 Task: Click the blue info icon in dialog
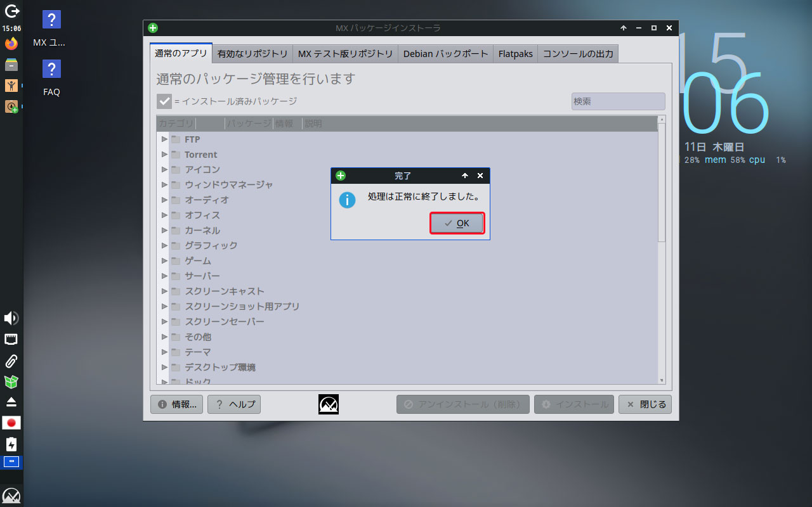pyautogui.click(x=347, y=200)
